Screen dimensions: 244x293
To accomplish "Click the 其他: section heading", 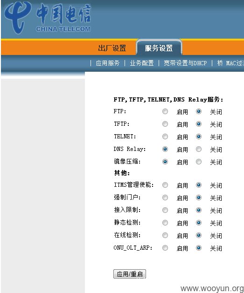I will tap(122, 173).
